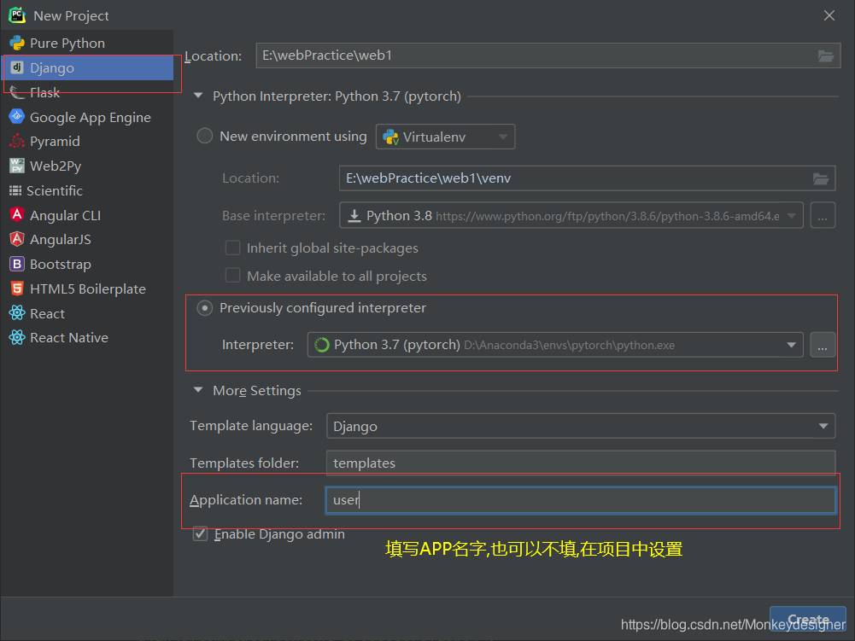The height and width of the screenshot is (641, 855).
Task: Click the Web2Py icon
Action: click(x=17, y=166)
